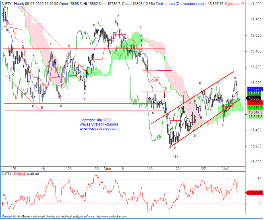Screen dimensions: 264x220
Task: Open the www.wavesstrategy.com link
Action: point(99,128)
